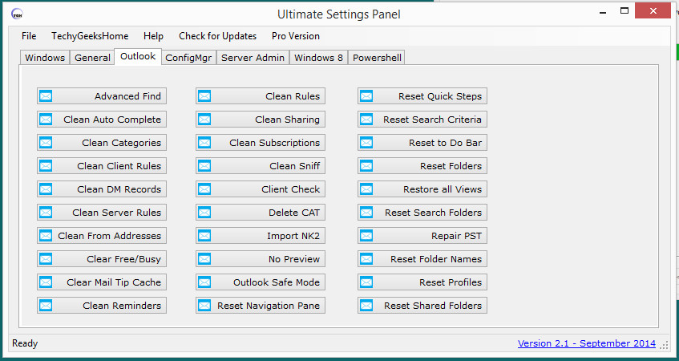
Task: Click the mail icon beside Reset Quick Steps
Action: 366,96
